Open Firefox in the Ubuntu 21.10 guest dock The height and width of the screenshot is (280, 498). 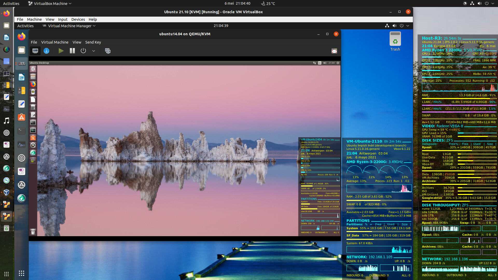(x=22, y=36)
